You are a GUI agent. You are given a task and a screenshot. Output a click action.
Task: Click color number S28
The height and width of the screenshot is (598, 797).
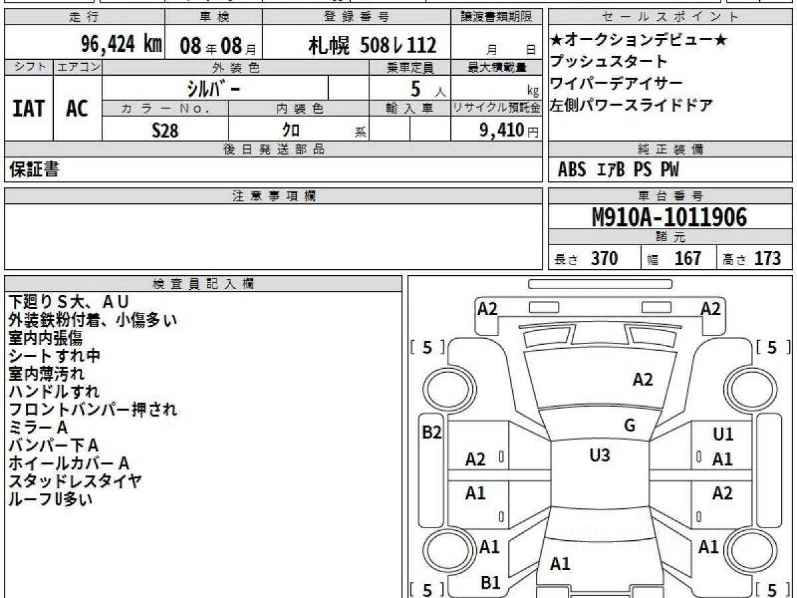(x=165, y=130)
